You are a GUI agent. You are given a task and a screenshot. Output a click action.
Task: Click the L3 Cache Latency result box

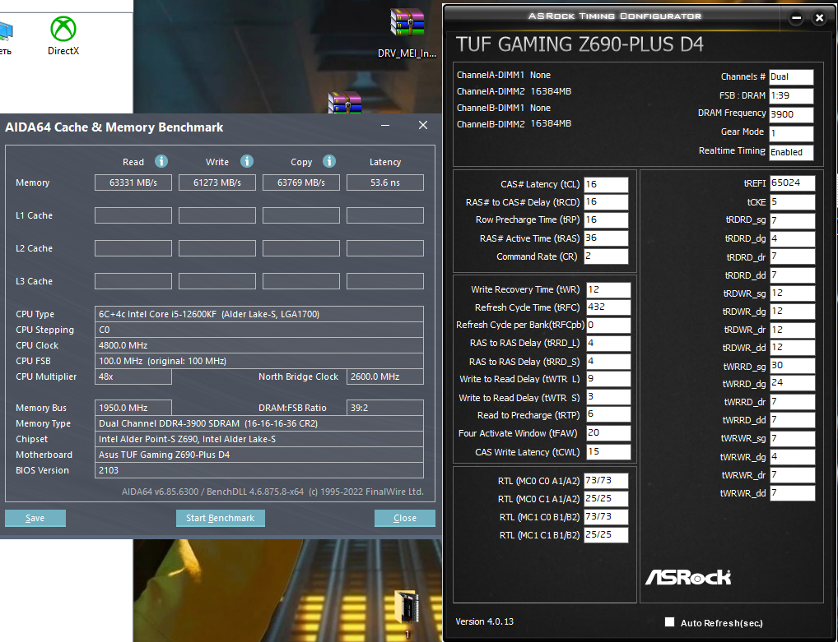[384, 281]
